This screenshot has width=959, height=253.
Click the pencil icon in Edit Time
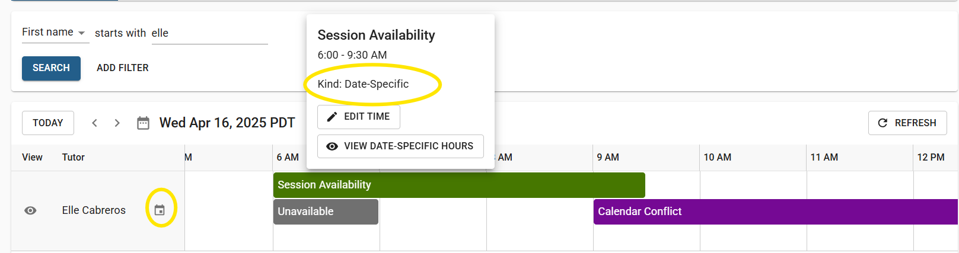332,117
